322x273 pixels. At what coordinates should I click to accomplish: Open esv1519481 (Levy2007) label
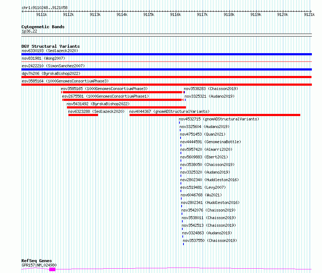(x=203, y=187)
